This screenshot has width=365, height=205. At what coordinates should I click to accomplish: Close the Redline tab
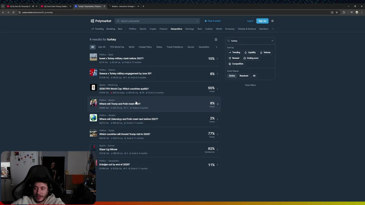[x=138, y=6]
